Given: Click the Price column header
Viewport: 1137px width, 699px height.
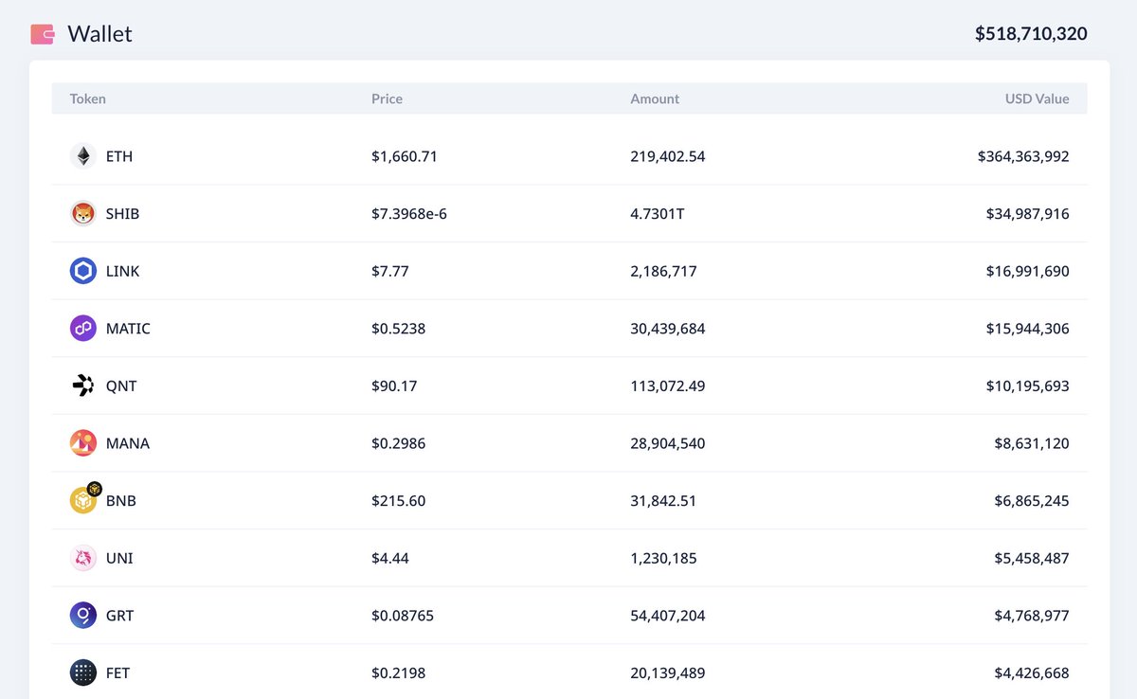Looking at the screenshot, I should coord(387,99).
